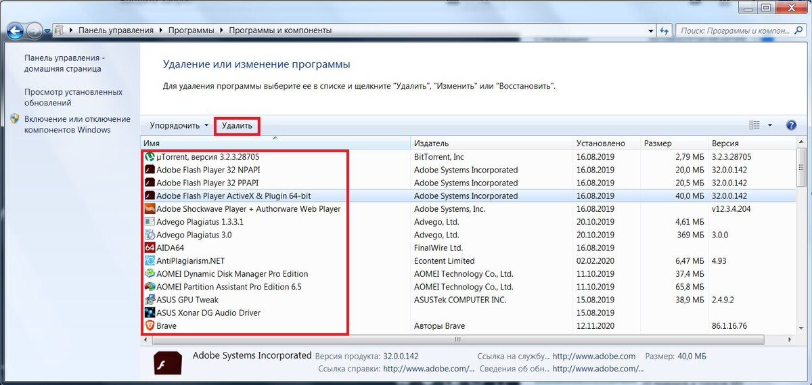Click the Advego Plagiatus 3.0 icon
This screenshot has height=385, width=812.
(150, 235)
